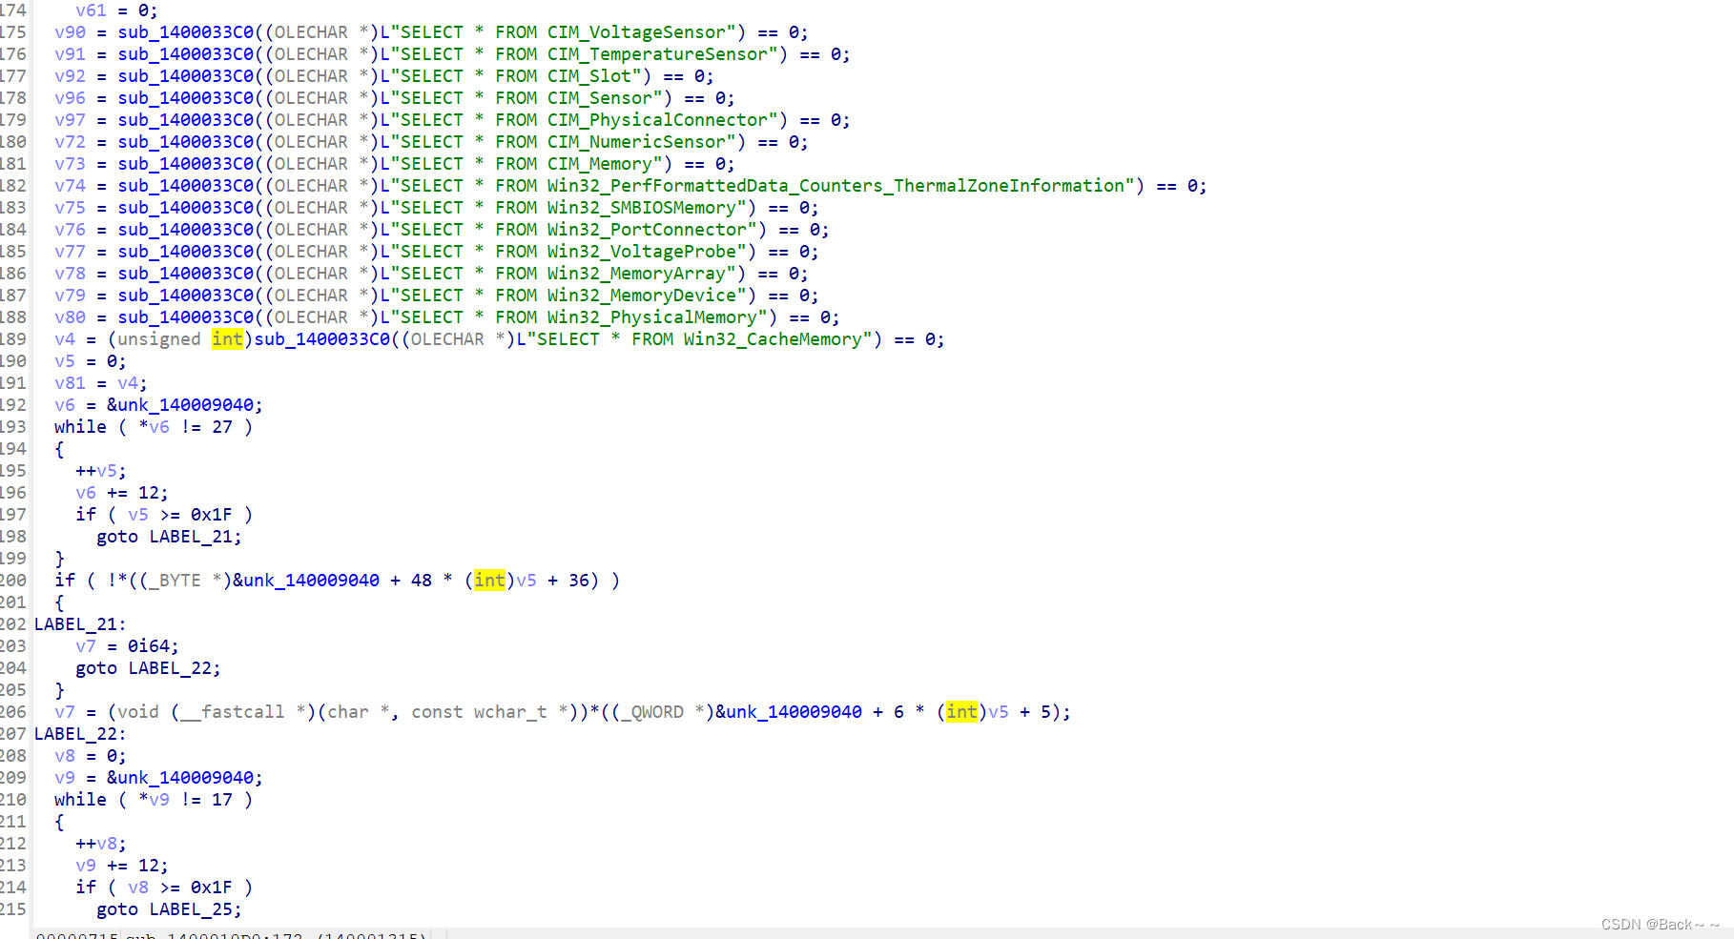Click the Win32_SMBIOSMemory query string
The image size is (1734, 939).
[568, 208]
